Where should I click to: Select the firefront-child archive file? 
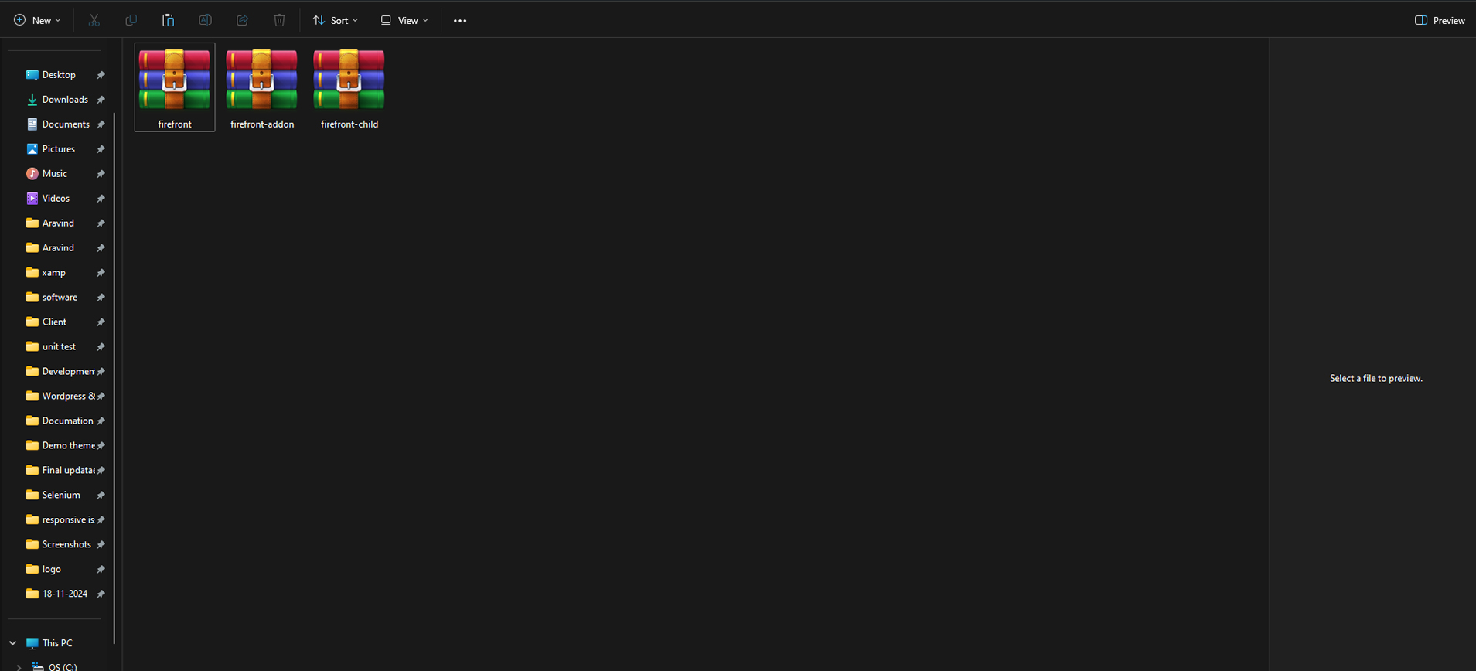click(349, 87)
